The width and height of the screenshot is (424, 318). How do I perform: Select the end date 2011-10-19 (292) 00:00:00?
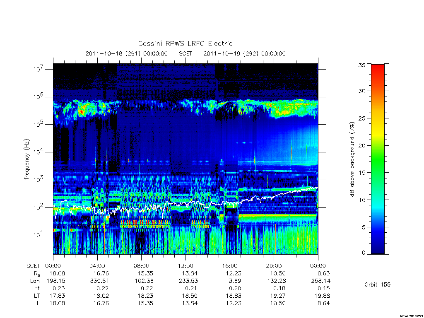[x=244, y=53]
